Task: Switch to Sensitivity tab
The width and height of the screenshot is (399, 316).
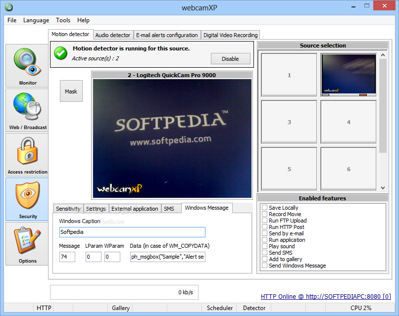Action: (x=68, y=209)
